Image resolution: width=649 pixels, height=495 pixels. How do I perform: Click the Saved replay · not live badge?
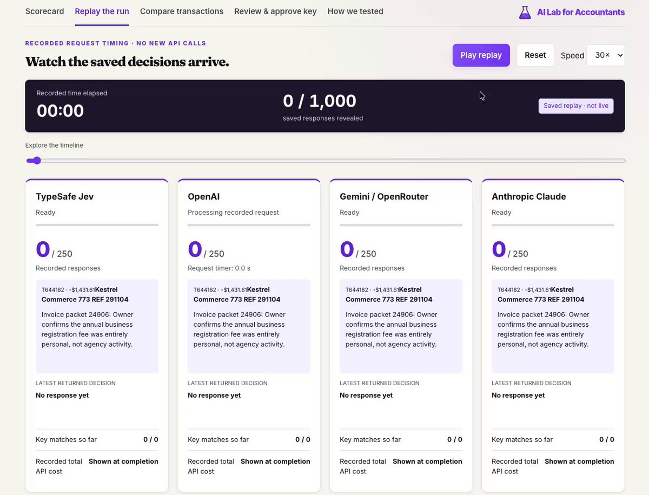tap(576, 106)
